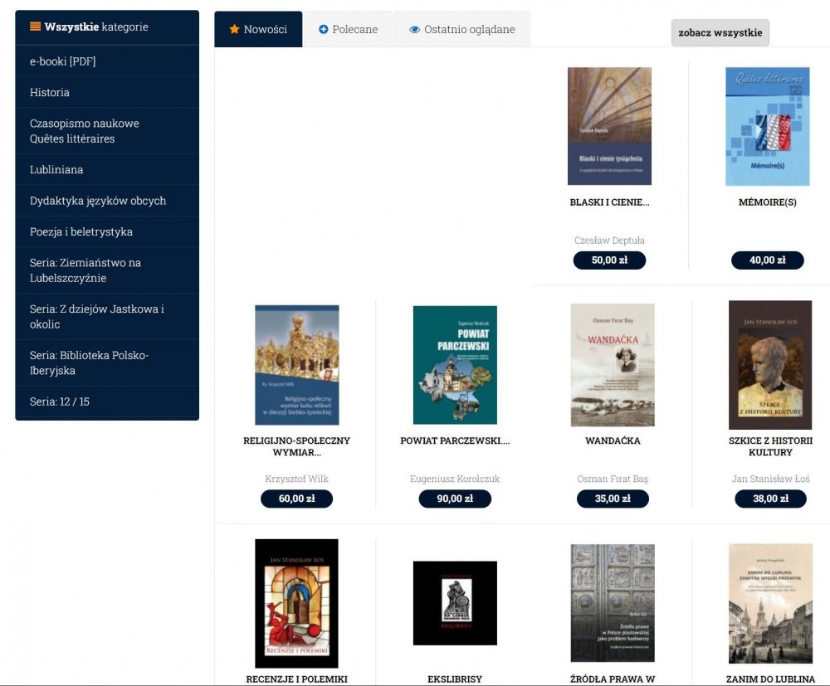This screenshot has height=686, width=830.
Task: Click the eye icon on Ostatnio oglądane tab
Action: point(414,30)
